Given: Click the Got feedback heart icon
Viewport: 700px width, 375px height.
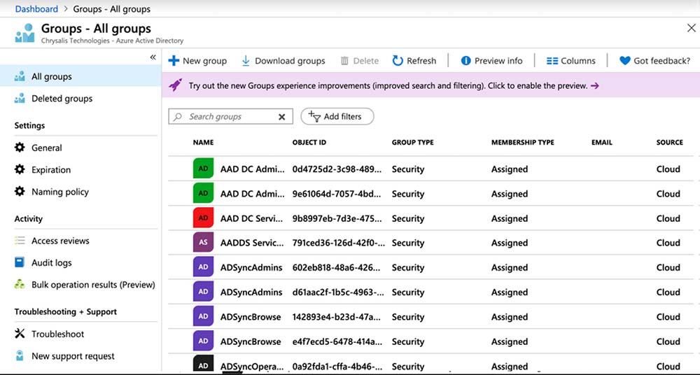Looking at the screenshot, I should pos(624,61).
